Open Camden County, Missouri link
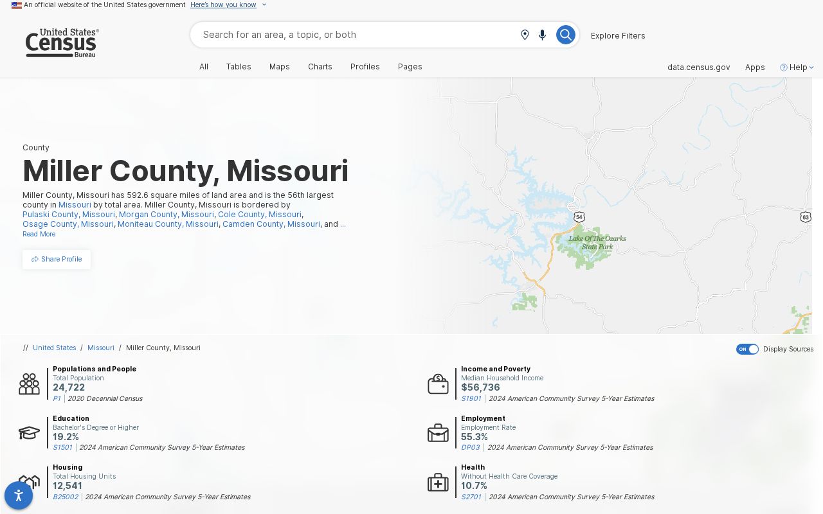Viewport: 823px width, 514px height. tap(271, 224)
